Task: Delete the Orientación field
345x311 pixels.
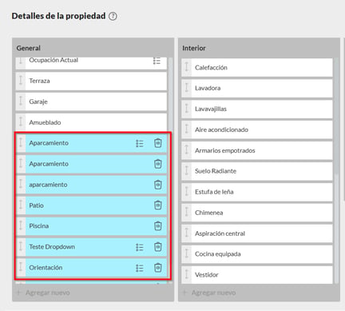Action: tap(158, 268)
